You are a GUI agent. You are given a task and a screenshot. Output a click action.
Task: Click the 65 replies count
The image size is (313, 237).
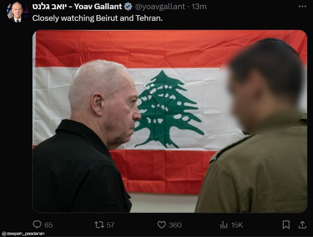tap(48, 225)
